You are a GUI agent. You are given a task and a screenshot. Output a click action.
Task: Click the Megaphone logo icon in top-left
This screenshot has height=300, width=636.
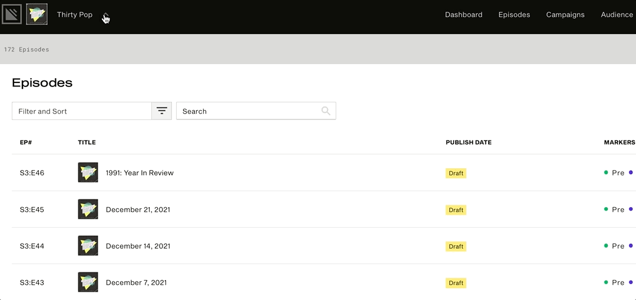[12, 14]
